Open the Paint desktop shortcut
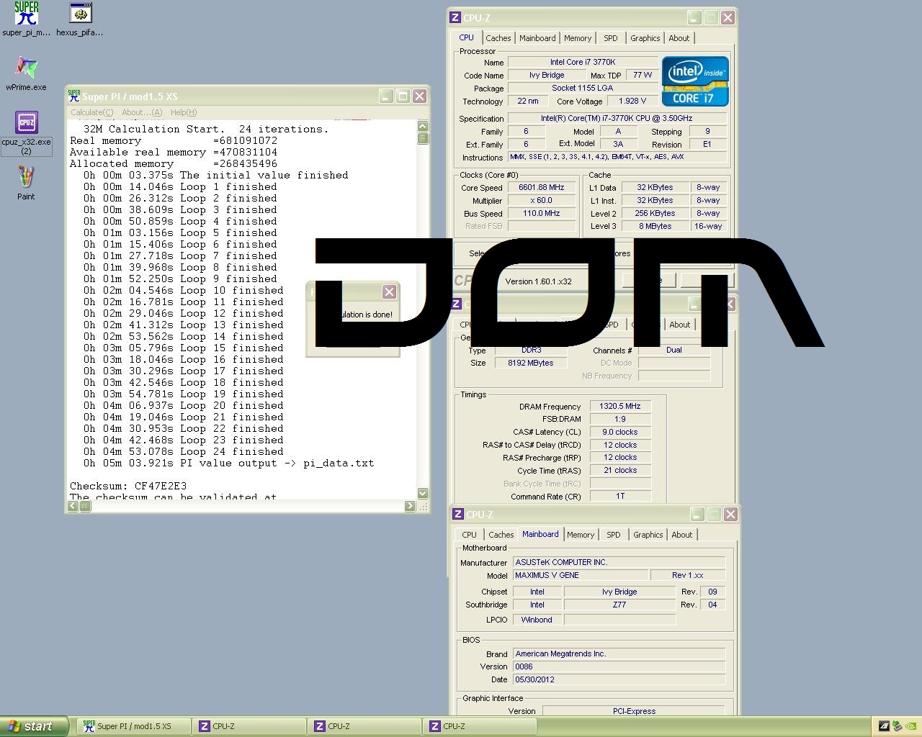Viewport: 922px width, 737px height. point(26,178)
